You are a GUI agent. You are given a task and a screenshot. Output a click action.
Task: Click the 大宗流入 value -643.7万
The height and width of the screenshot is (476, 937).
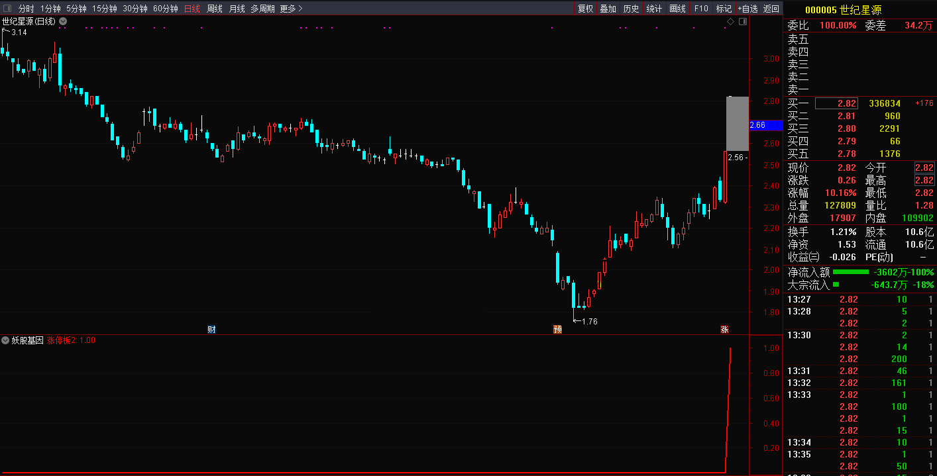pyautogui.click(x=889, y=285)
